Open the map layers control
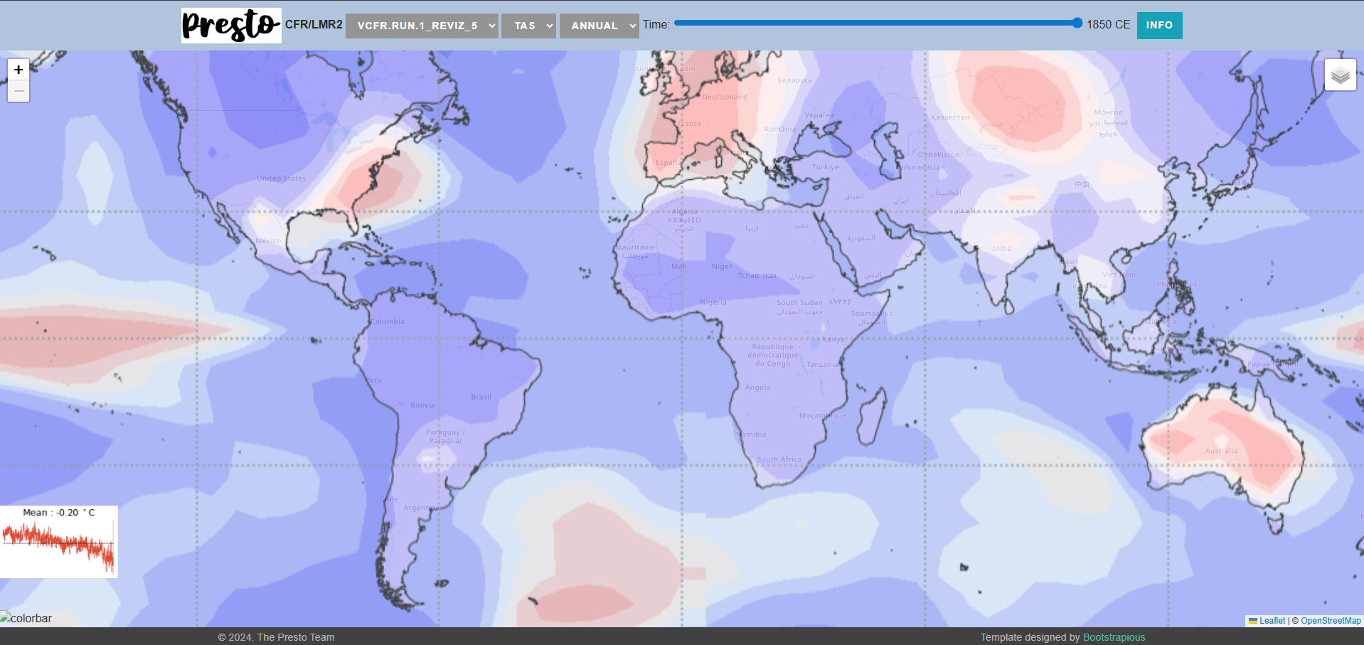Screen dimensions: 1364x645 1340,75
